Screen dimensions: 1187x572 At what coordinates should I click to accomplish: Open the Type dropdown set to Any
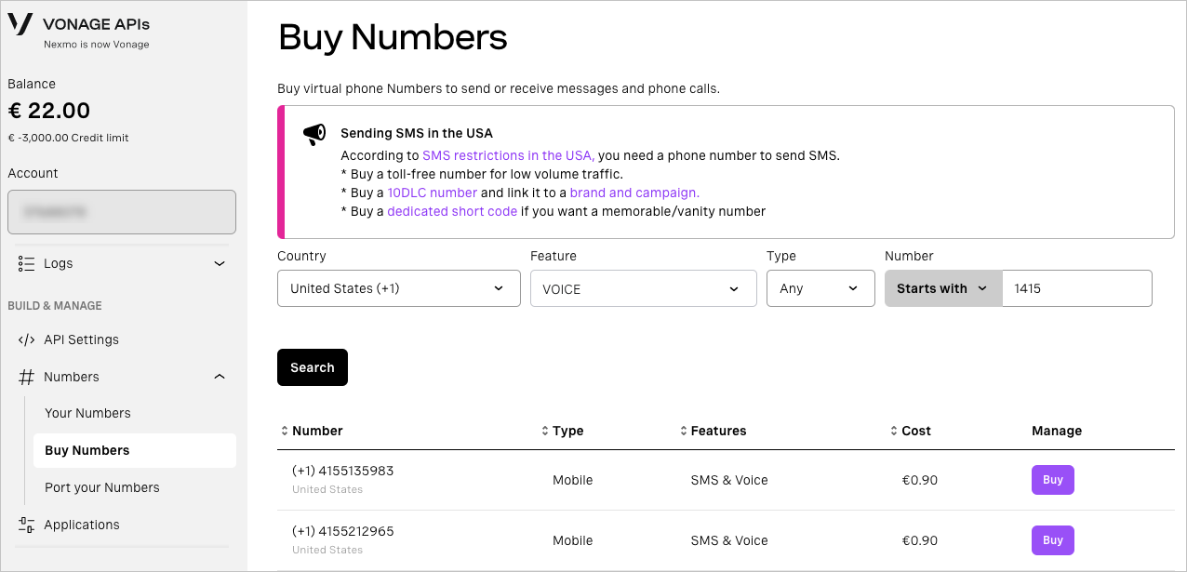pyautogui.click(x=820, y=288)
